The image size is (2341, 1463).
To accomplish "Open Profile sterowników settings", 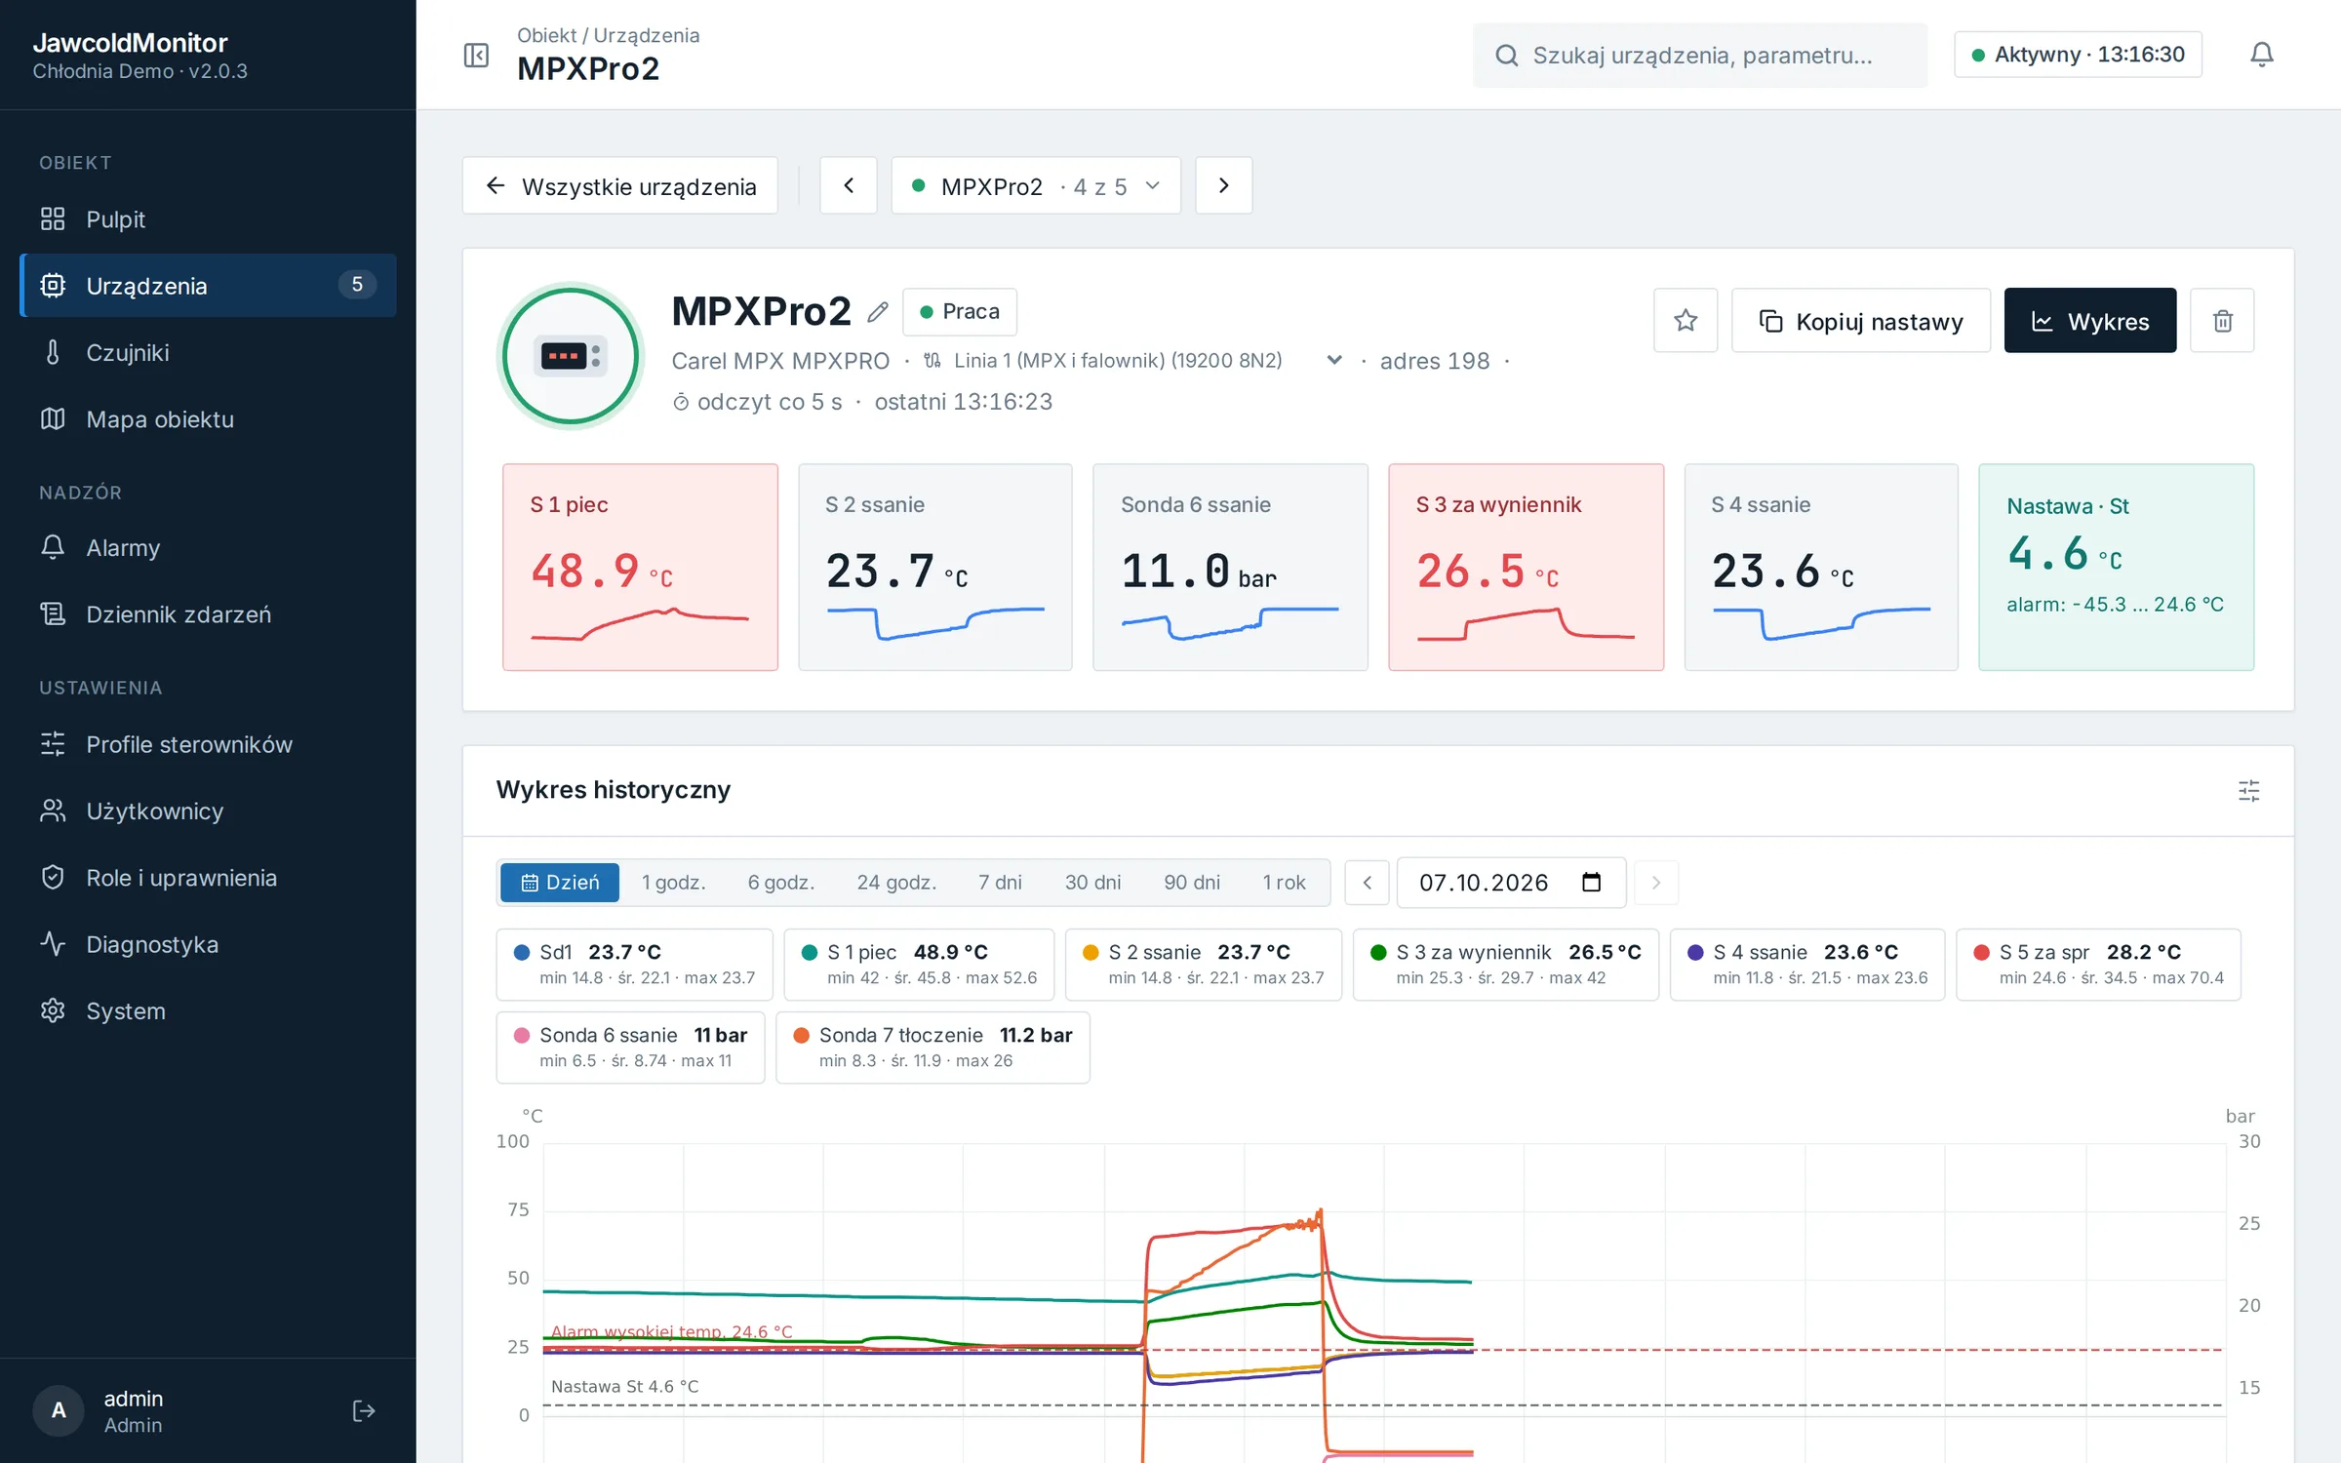I will pyautogui.click(x=208, y=744).
